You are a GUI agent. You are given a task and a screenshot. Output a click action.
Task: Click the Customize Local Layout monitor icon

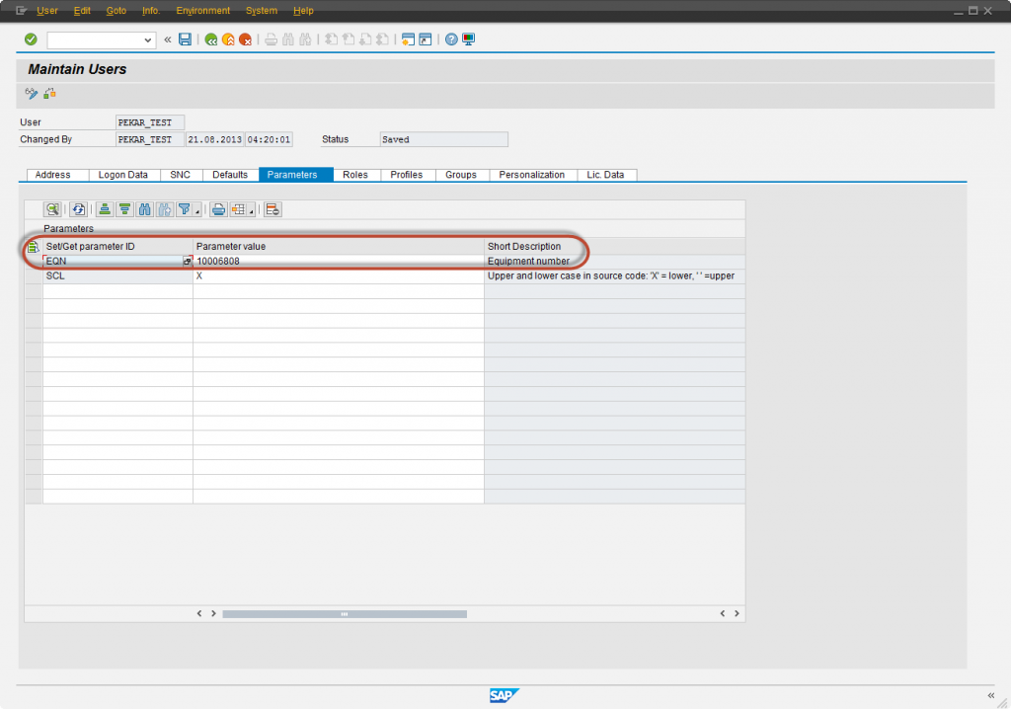469,40
